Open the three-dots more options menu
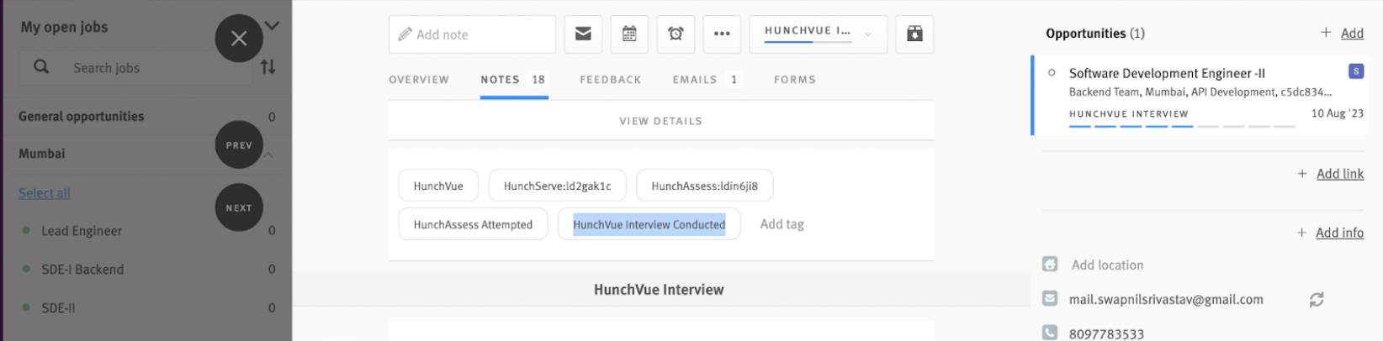The width and height of the screenshot is (1383, 341). tap(722, 34)
